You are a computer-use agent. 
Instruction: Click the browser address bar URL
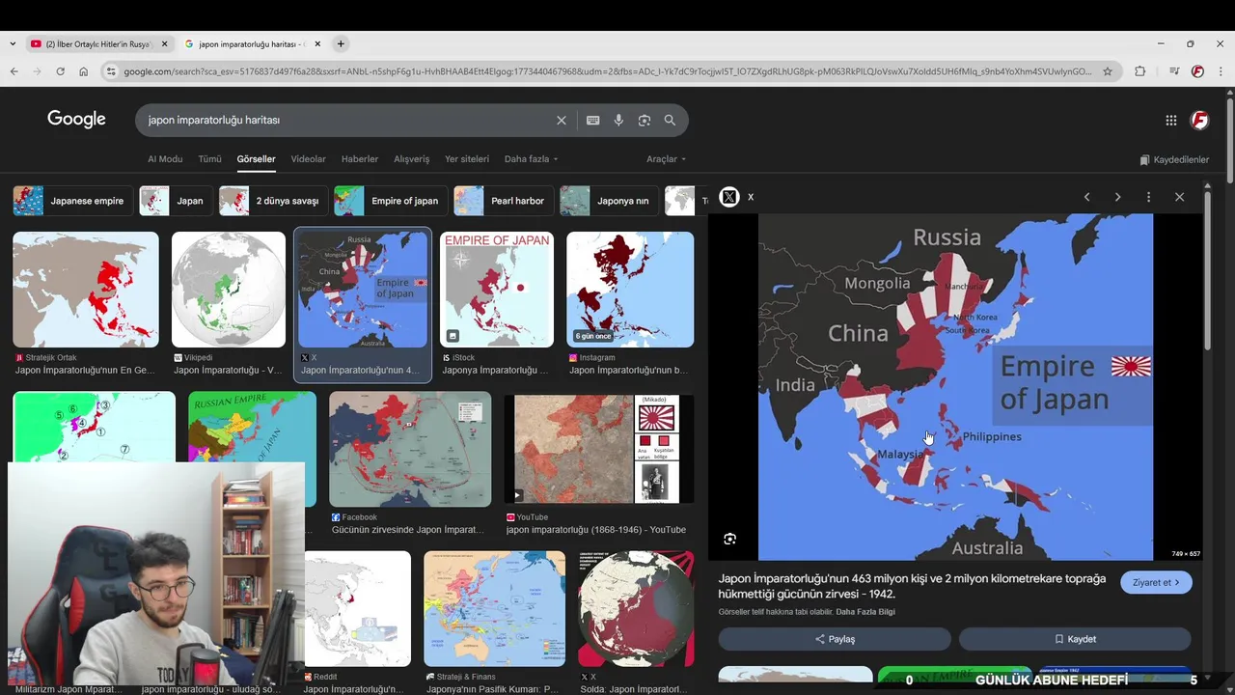tap(608, 71)
